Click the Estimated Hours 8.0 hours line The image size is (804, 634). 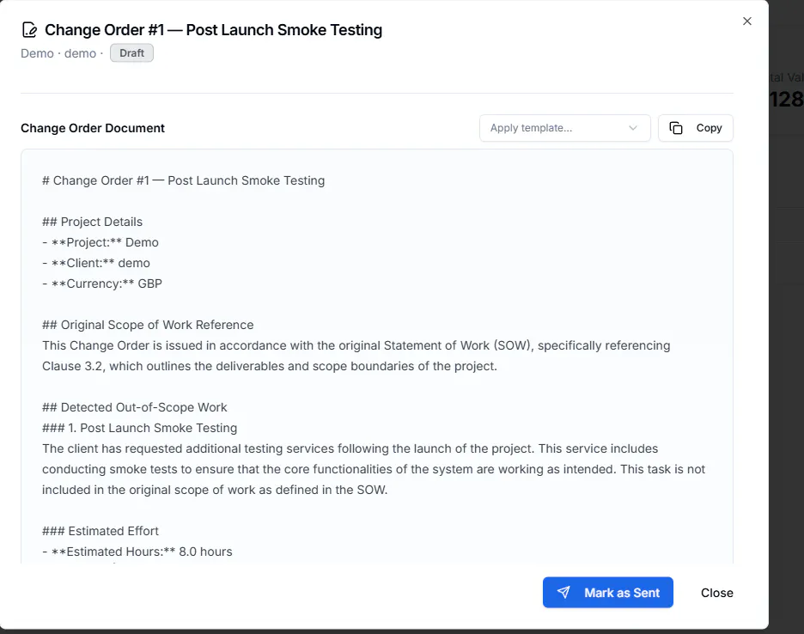click(137, 552)
